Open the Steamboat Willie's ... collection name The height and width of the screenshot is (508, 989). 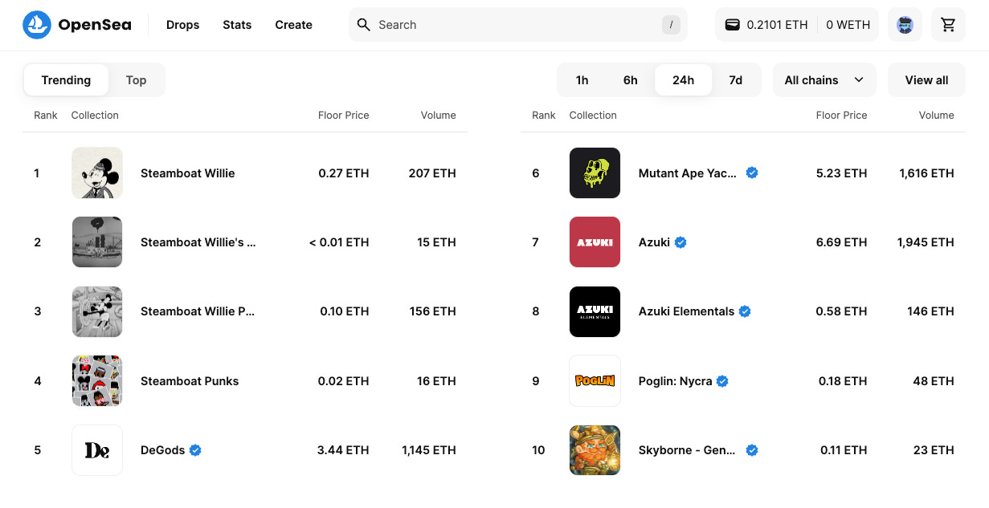coord(198,242)
